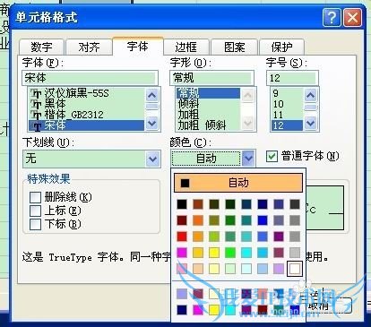Toggle the 普通字体 checkbox

(x=272, y=156)
